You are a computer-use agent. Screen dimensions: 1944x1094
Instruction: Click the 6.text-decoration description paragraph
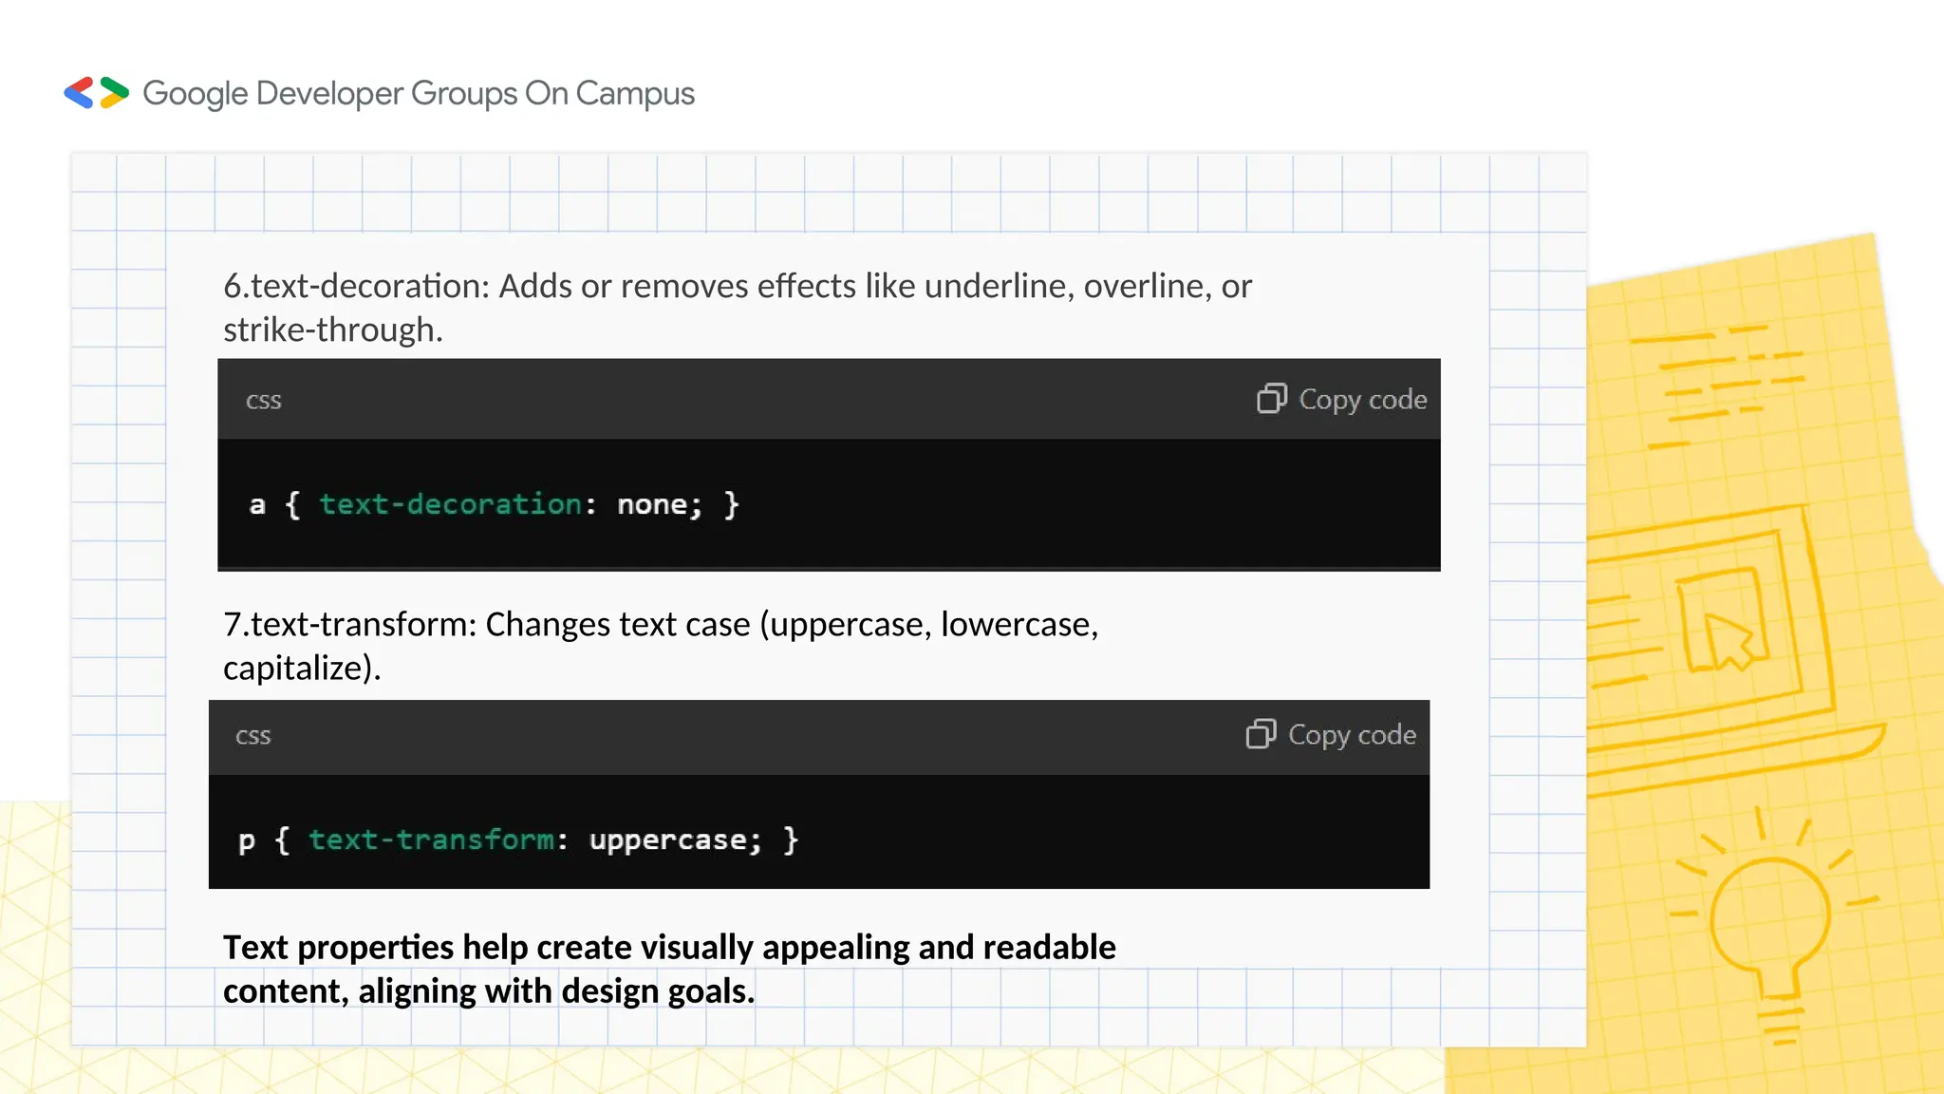pos(737,307)
